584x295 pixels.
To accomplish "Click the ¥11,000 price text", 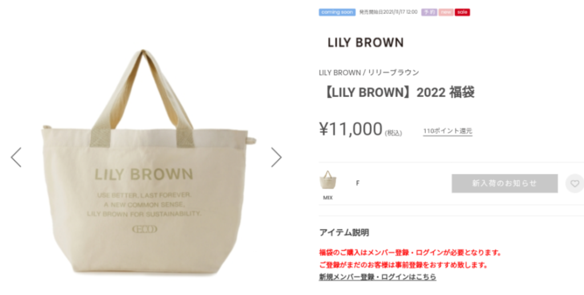I will point(351,129).
